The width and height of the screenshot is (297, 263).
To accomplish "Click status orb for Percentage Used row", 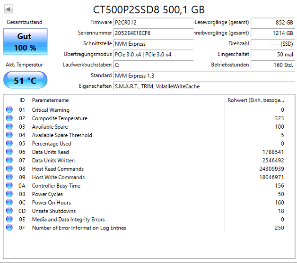I will [x=9, y=143].
